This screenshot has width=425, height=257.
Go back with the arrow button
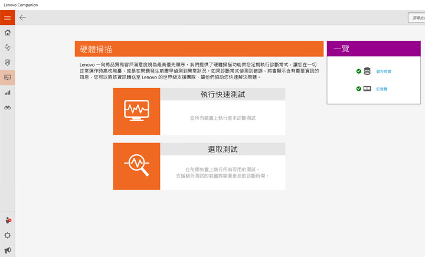coord(22,18)
